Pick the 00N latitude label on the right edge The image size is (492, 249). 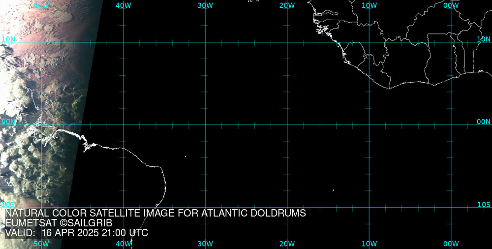[x=484, y=122]
